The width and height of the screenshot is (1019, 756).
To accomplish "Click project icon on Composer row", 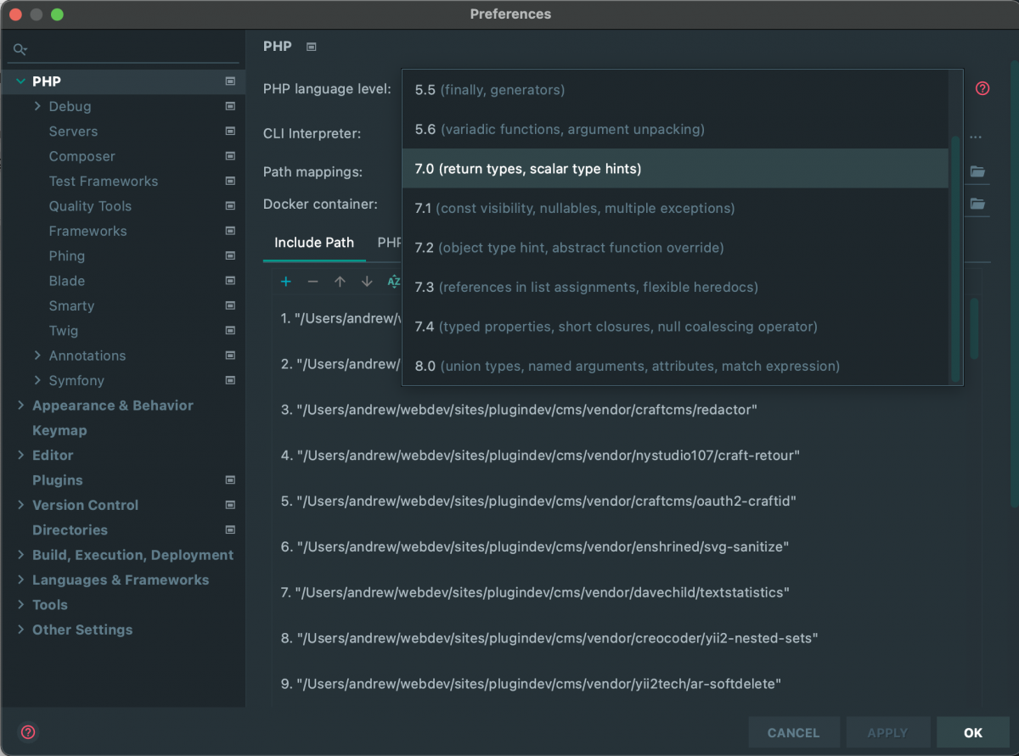I will click(x=230, y=156).
